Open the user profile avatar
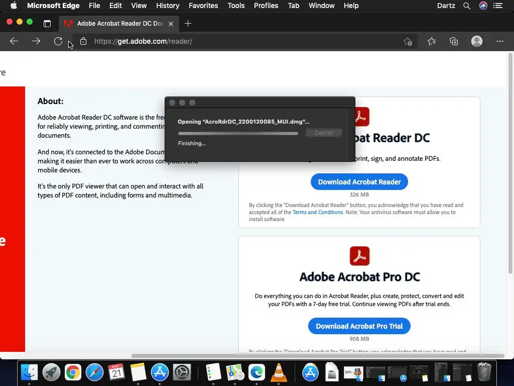 477,41
